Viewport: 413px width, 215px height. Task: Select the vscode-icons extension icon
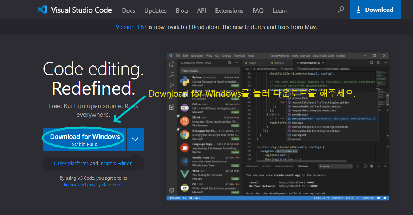coord(185,161)
